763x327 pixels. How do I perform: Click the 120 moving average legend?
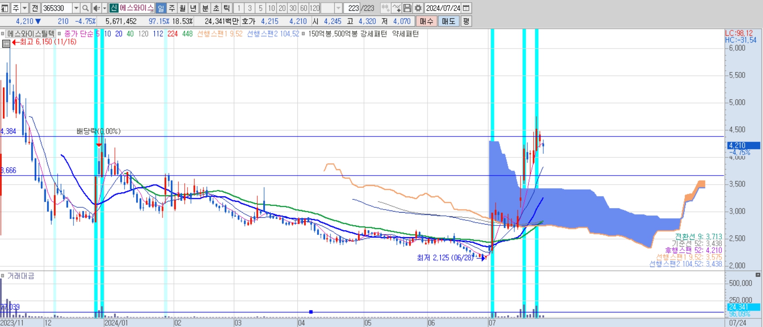(x=143, y=34)
